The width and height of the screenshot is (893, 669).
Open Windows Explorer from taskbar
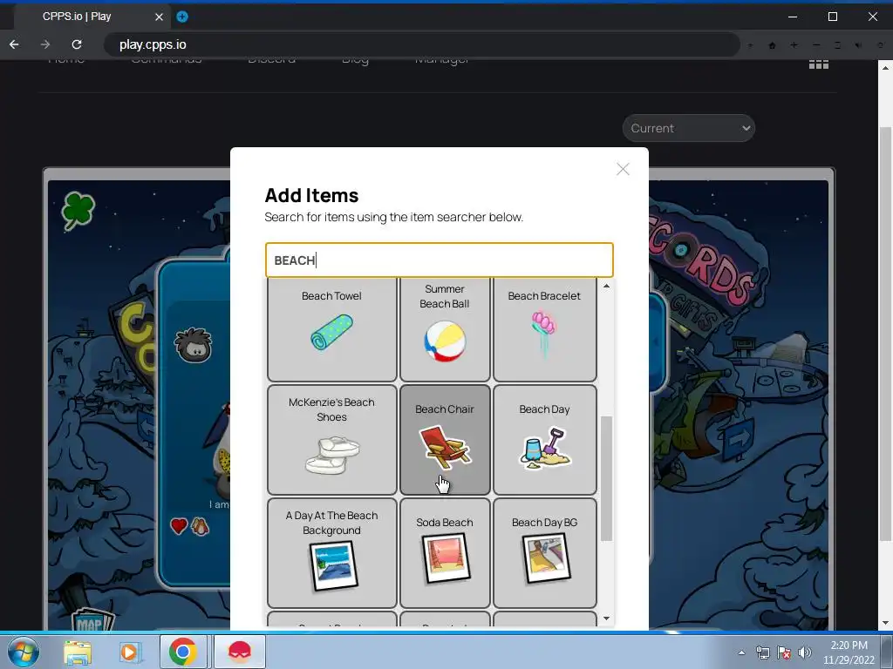pos(78,652)
